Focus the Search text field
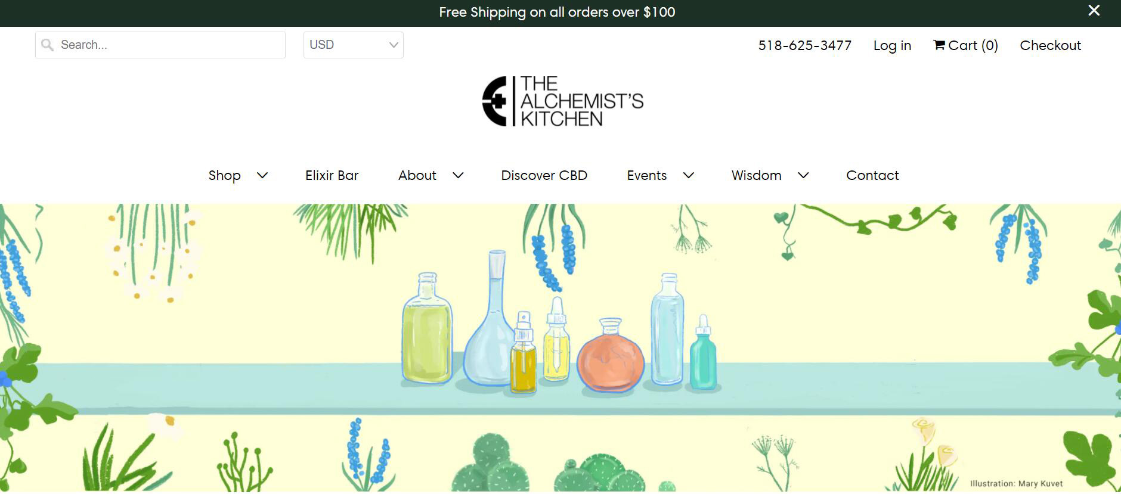The height and width of the screenshot is (494, 1121). 160,45
